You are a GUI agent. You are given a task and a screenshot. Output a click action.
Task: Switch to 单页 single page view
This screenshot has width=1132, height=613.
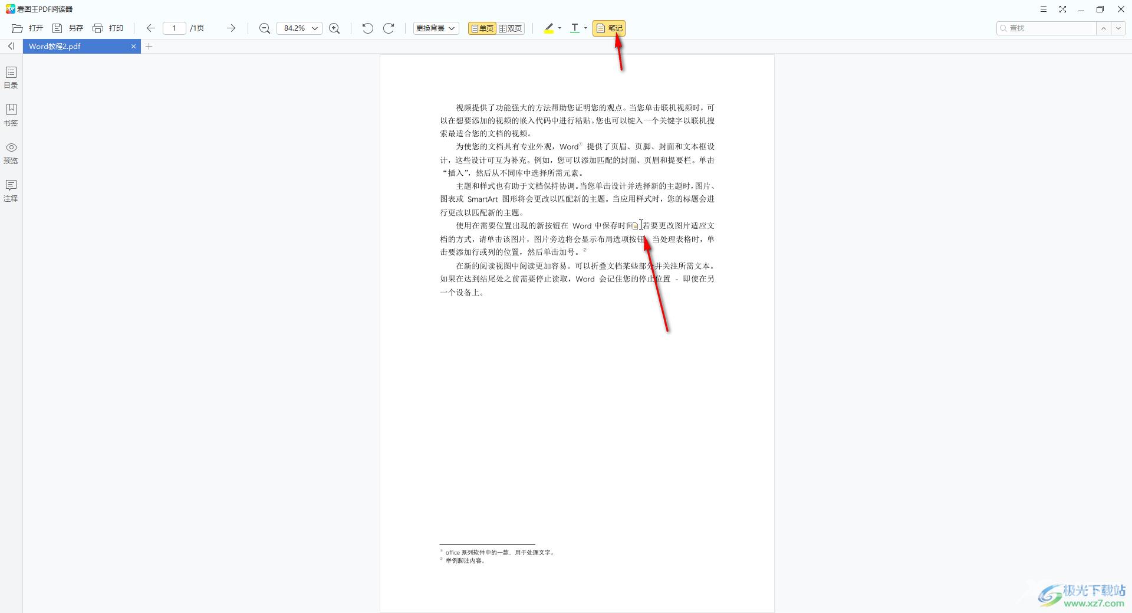click(x=482, y=28)
